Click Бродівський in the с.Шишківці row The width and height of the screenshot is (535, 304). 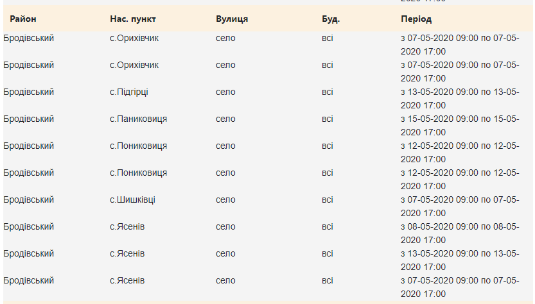coord(28,200)
